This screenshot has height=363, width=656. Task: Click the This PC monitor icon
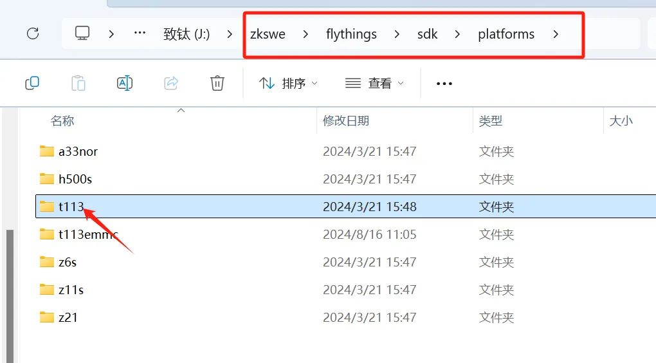pos(82,33)
